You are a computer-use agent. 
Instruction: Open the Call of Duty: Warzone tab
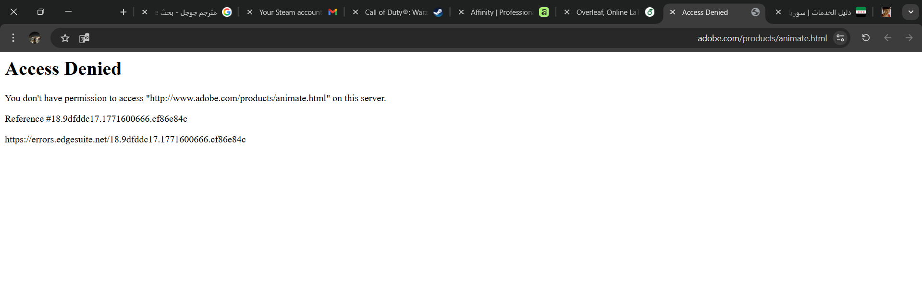click(x=396, y=12)
